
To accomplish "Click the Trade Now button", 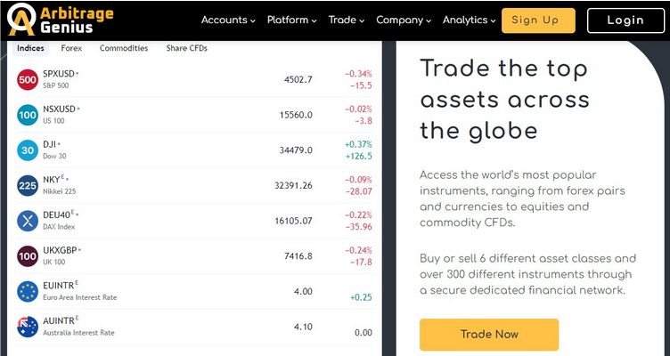I will click(489, 335).
